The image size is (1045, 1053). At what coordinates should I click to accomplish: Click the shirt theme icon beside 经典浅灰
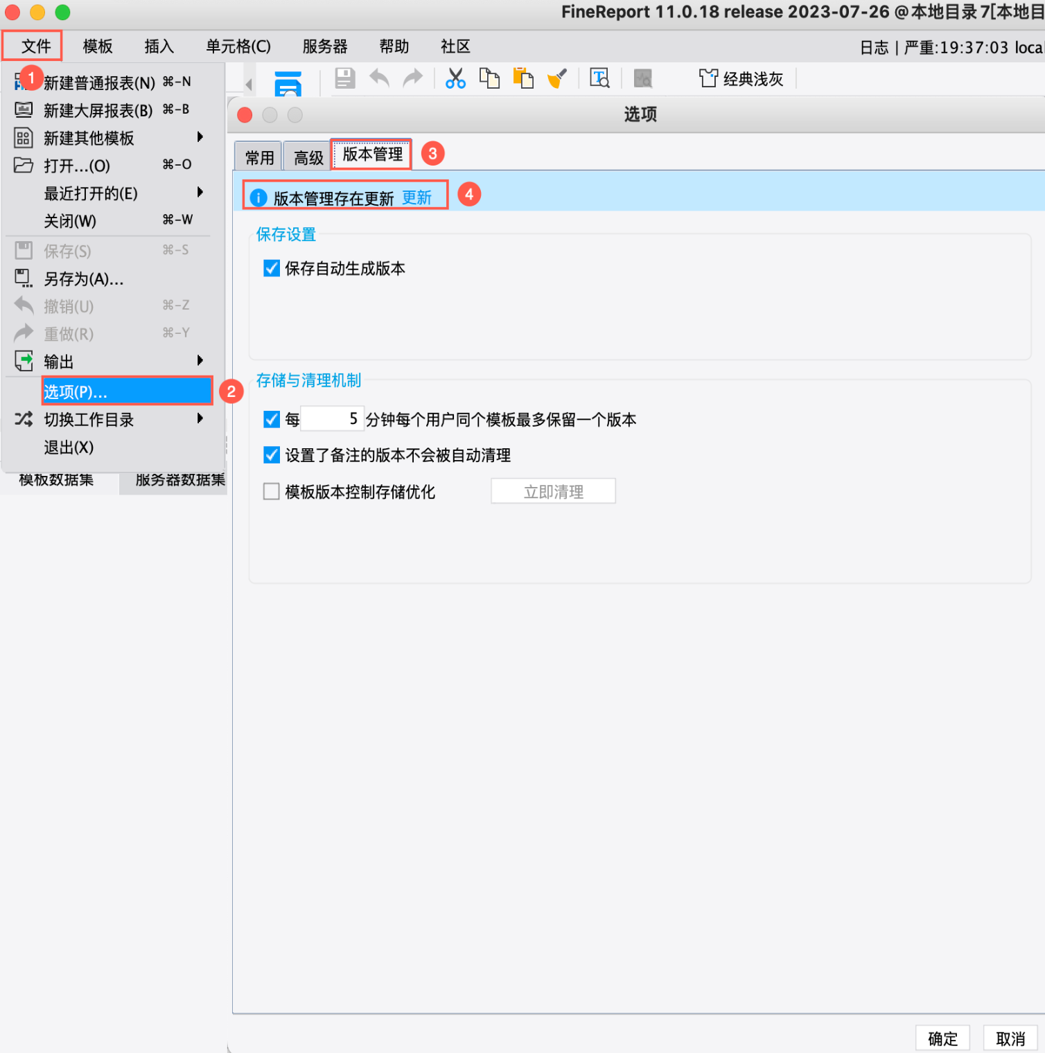coord(708,78)
